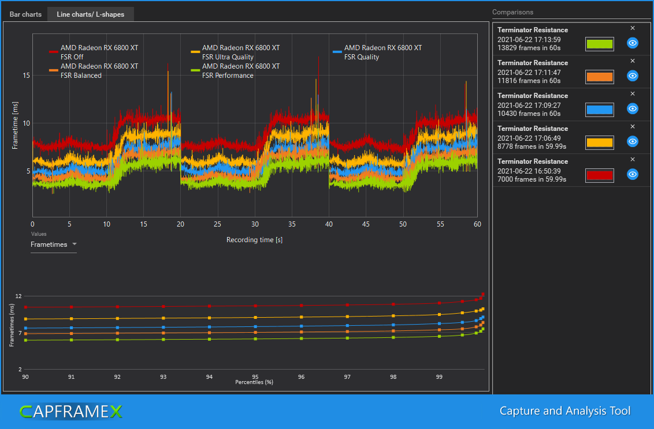Click the Percentiles (%) axis label

click(254, 382)
